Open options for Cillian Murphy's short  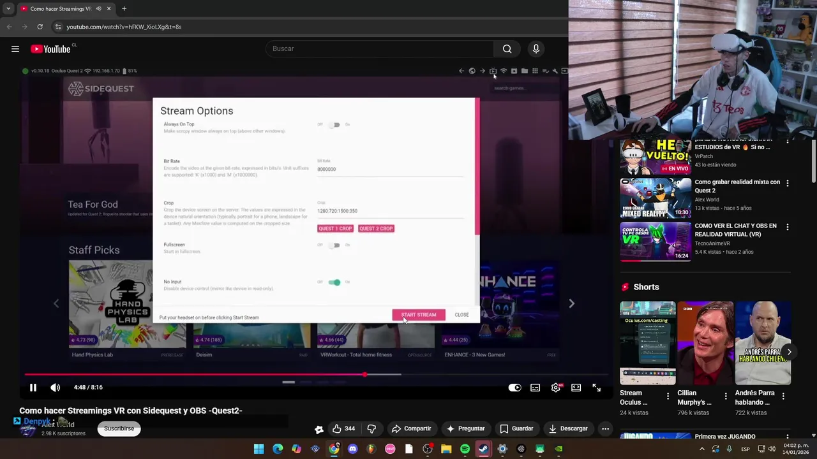pos(726,397)
